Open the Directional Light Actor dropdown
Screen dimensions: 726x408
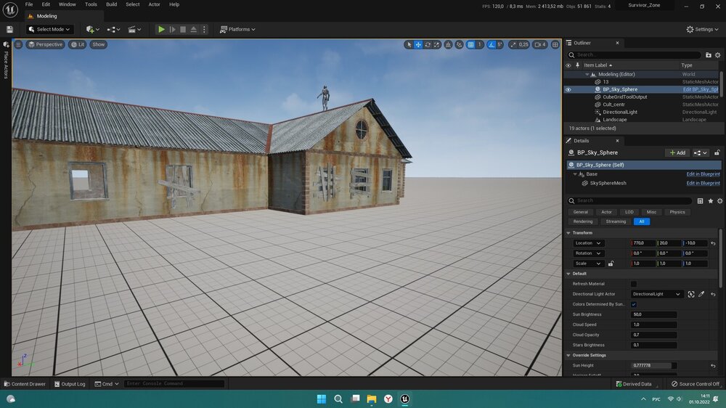click(656, 294)
